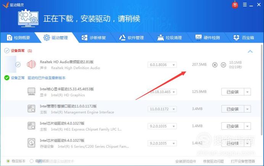
Task: Cancel the Realtek HD Audio driver download
Action: [215, 65]
